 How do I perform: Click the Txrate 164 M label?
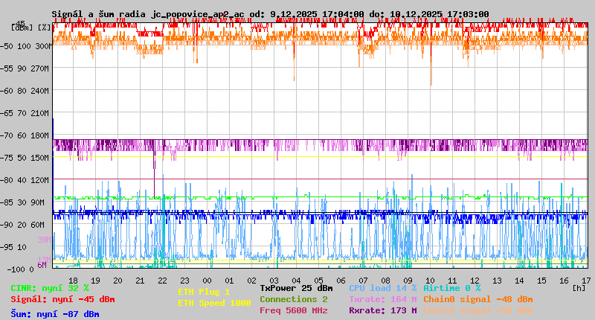click(383, 299)
